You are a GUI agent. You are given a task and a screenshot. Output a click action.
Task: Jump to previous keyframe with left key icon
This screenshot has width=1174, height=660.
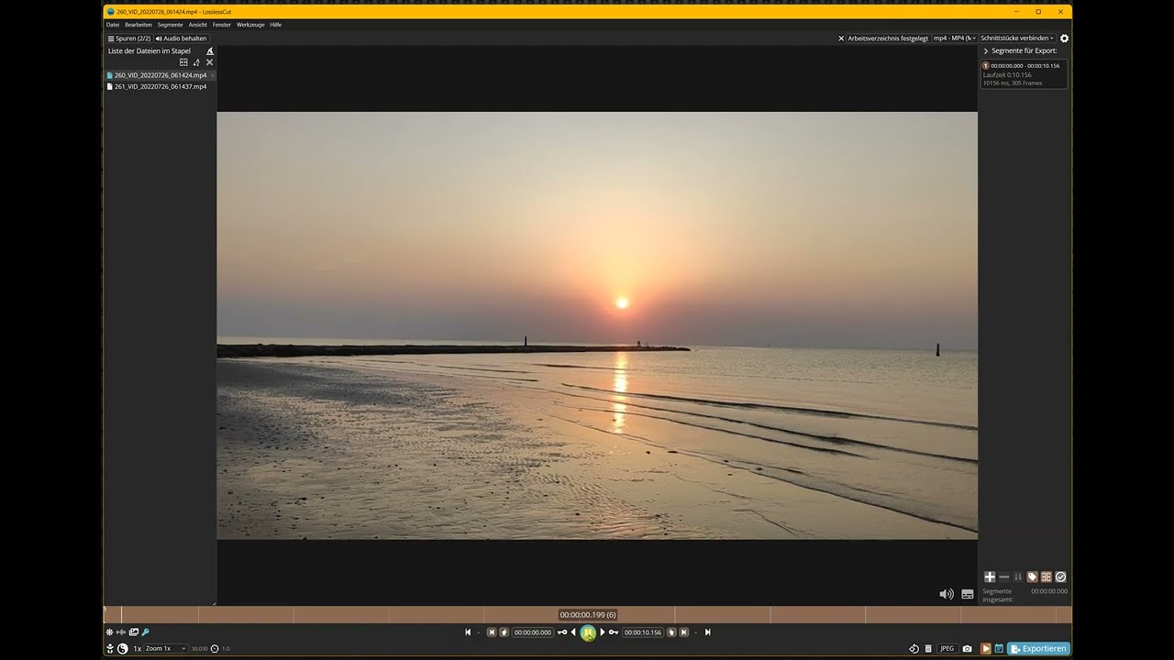pos(562,632)
